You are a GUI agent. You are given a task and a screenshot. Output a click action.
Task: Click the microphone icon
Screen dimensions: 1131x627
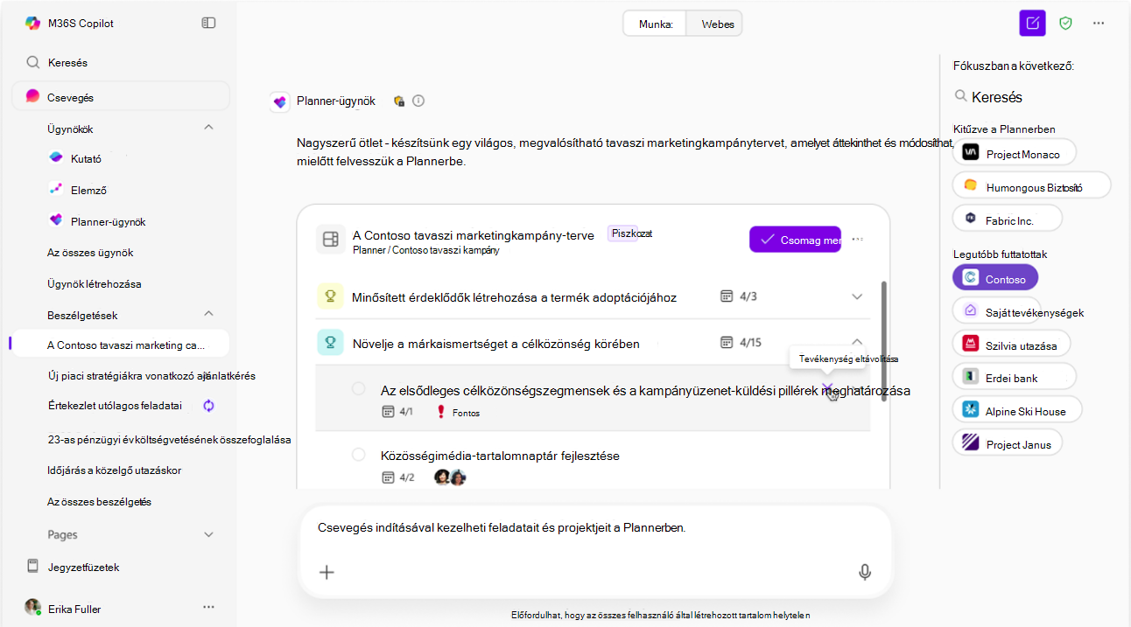(865, 572)
